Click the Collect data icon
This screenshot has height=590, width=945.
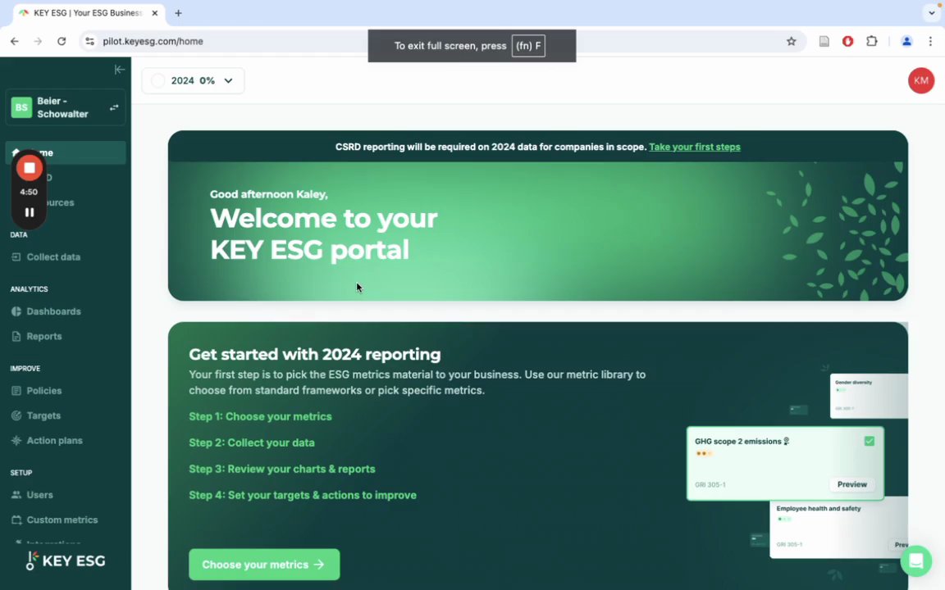pos(16,257)
